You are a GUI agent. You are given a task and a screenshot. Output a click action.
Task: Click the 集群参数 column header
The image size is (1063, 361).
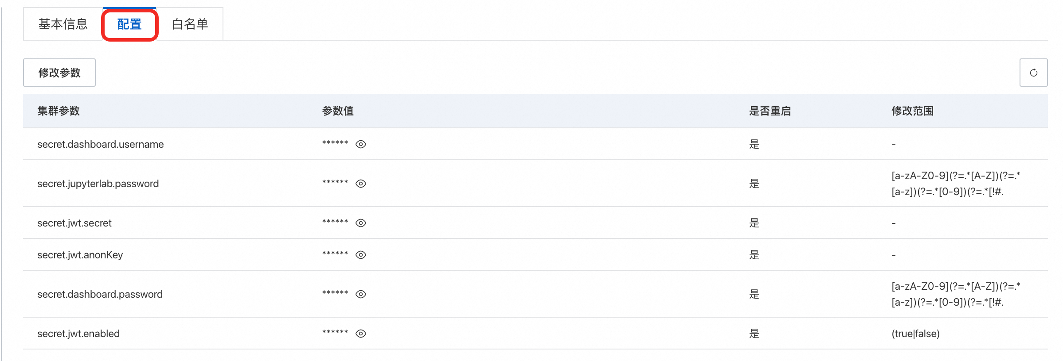coord(59,111)
